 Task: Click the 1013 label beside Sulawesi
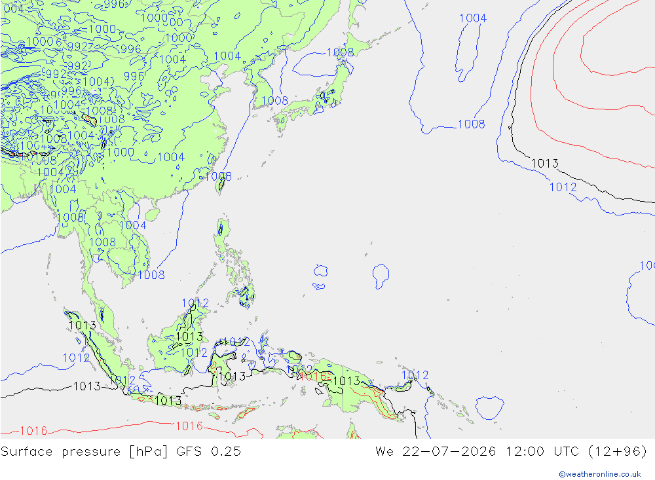pyautogui.click(x=233, y=377)
